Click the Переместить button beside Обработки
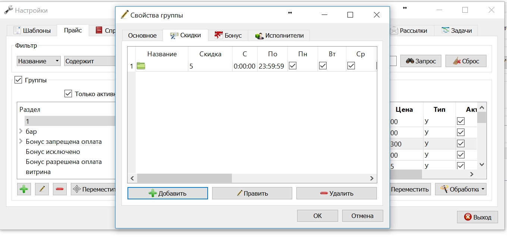 (410, 189)
